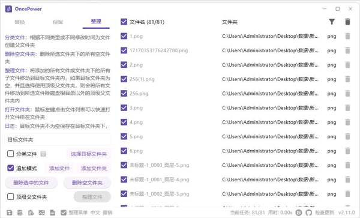Viewport: 360px width, 218px height.
Task: Click the clipboard icon in the status bar
Action: tap(31, 213)
